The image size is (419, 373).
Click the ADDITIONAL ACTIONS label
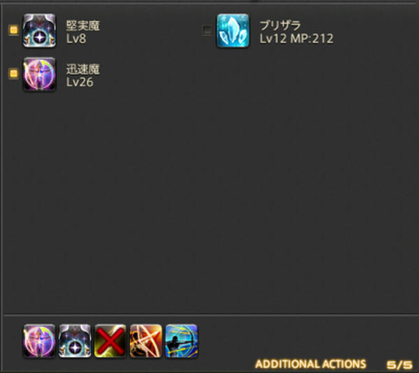coord(311,364)
